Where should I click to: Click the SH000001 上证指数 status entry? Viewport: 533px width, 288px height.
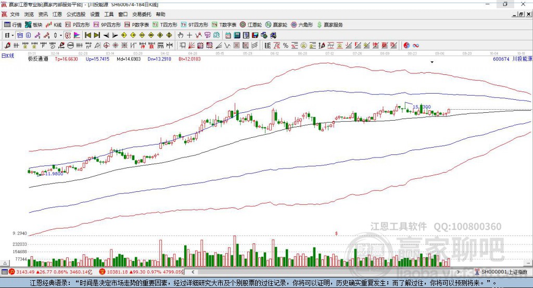click(x=503, y=272)
